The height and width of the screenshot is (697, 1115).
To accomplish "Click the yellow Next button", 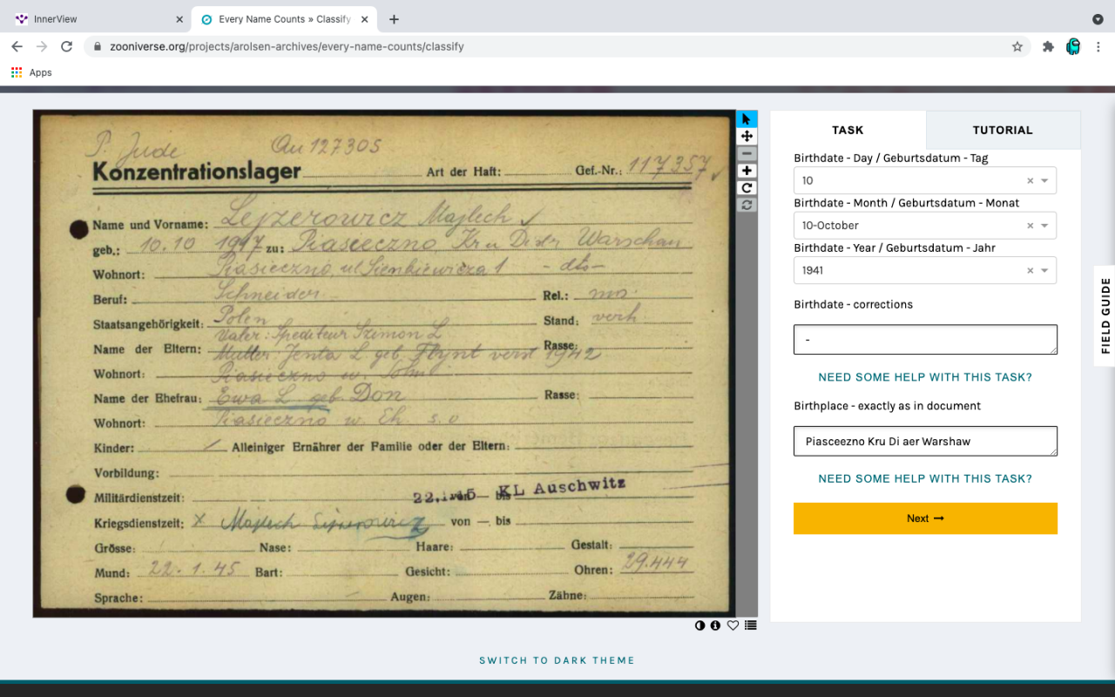I will (925, 518).
